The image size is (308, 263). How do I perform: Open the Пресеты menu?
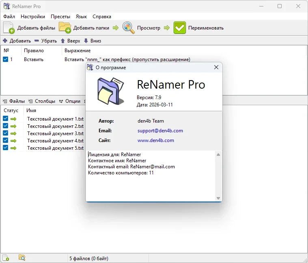click(x=60, y=17)
